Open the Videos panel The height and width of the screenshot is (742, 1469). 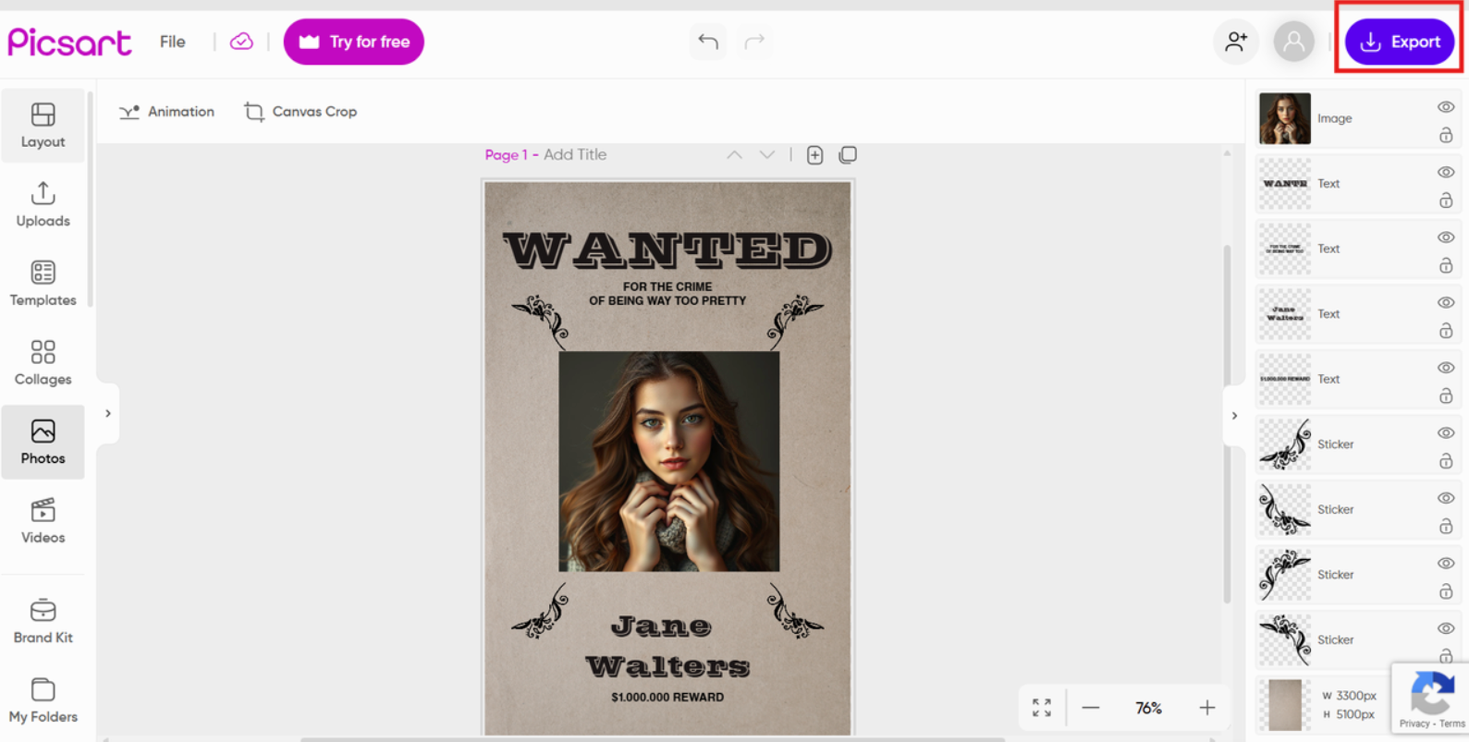[x=43, y=521]
